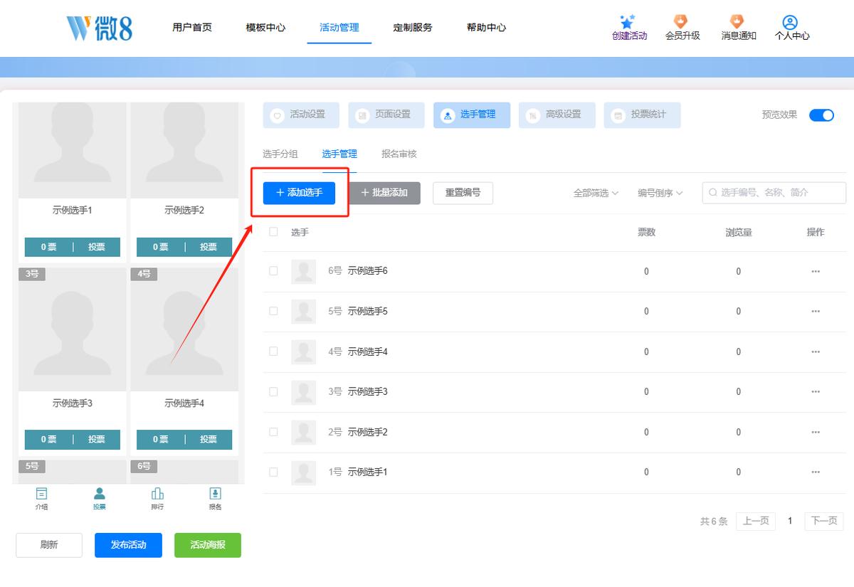Go to 下一页 in pagination
Screen dimensions: 854x587
824,521
